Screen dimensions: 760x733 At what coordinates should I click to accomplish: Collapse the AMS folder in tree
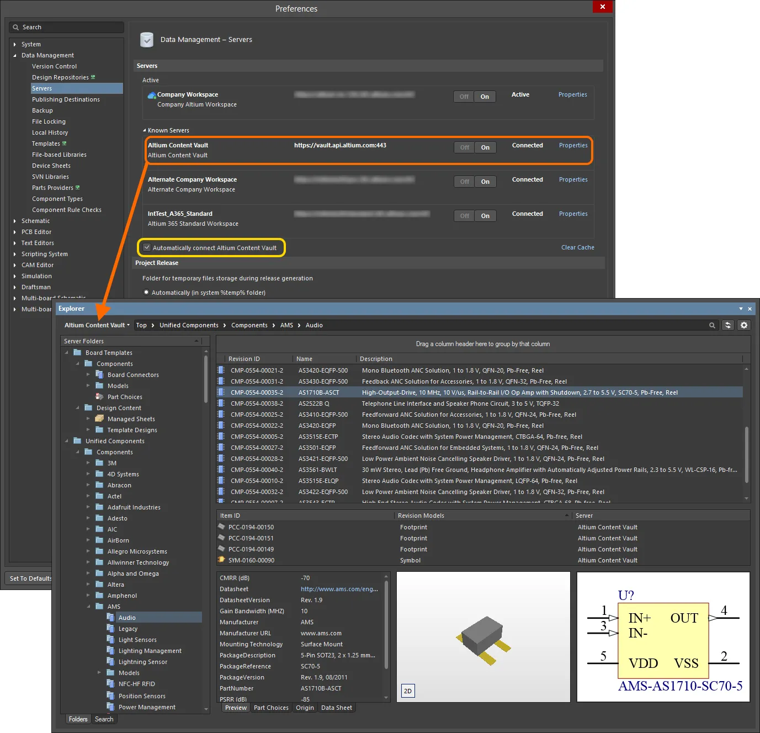pyautogui.click(x=88, y=606)
